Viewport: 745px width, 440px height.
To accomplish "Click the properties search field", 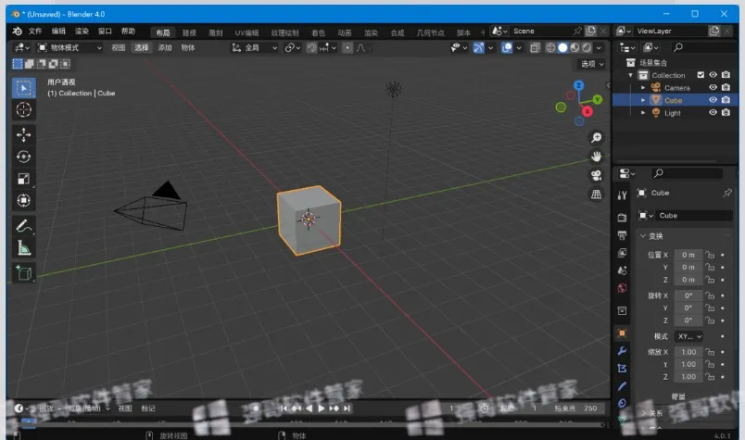I will pos(687,173).
